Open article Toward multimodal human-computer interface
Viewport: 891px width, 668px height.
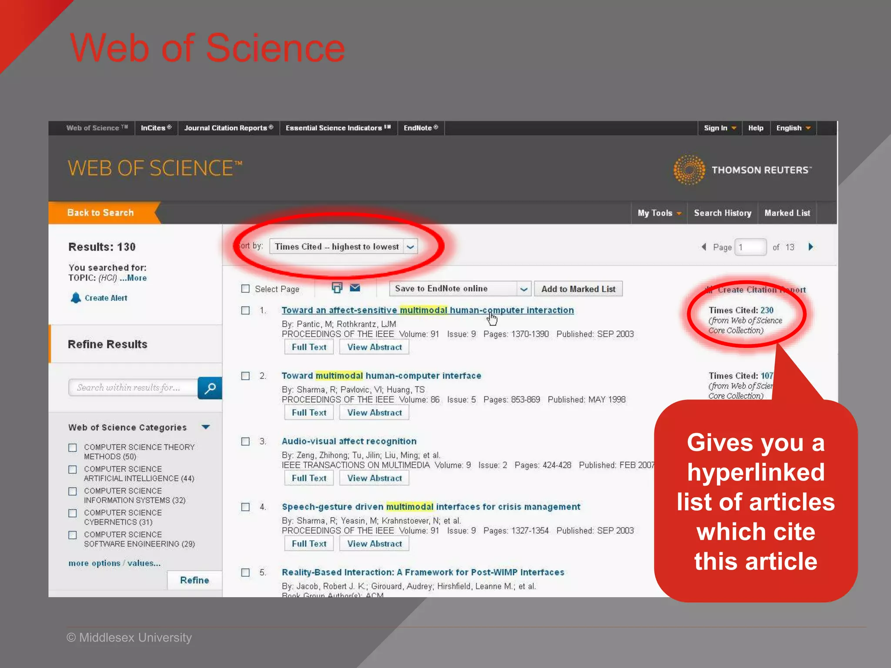pos(382,376)
